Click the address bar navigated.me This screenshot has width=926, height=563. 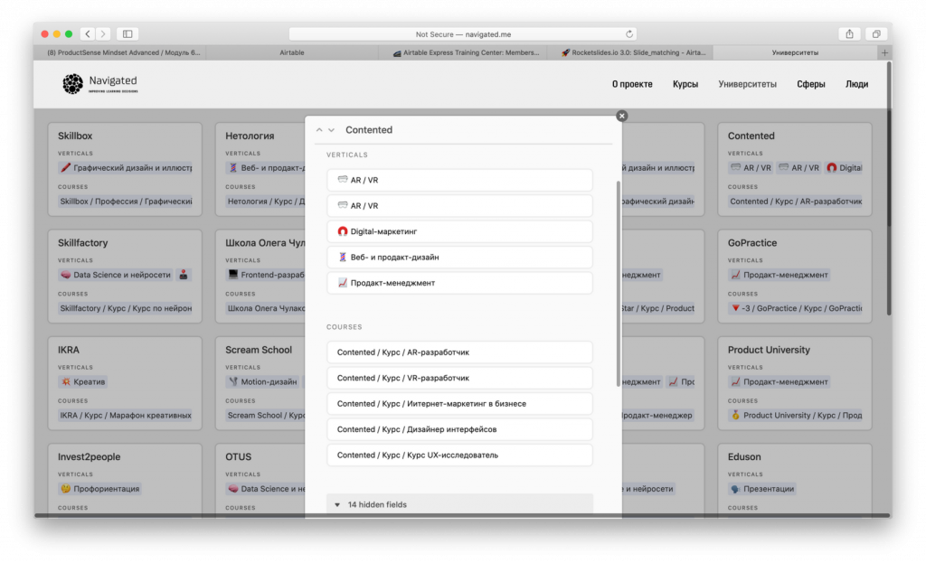(x=463, y=34)
